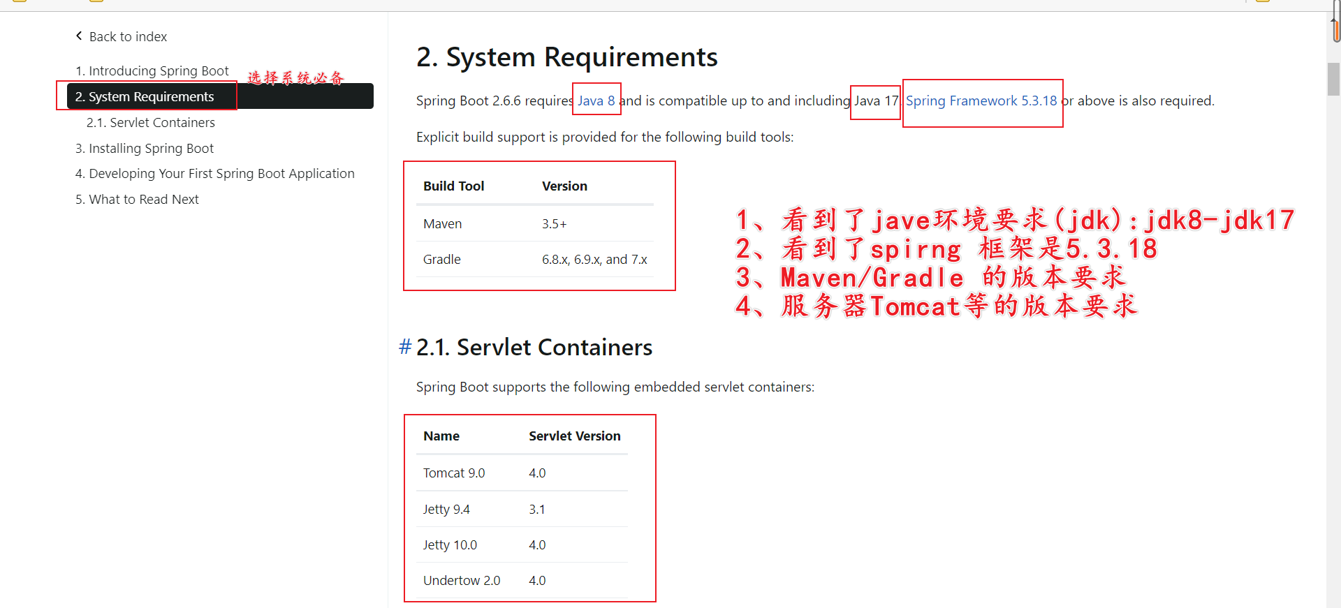This screenshot has width=1341, height=608.
Task: Follow the Java 8 hyperlink
Action: [596, 101]
